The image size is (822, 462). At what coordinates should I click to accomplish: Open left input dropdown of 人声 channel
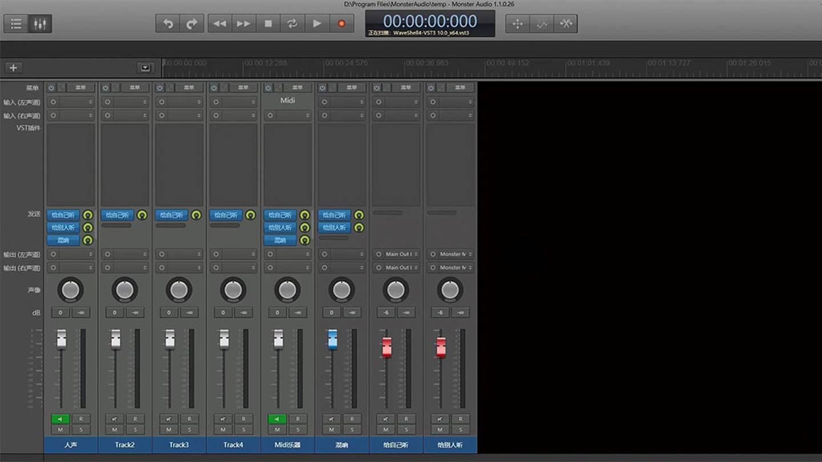point(71,102)
